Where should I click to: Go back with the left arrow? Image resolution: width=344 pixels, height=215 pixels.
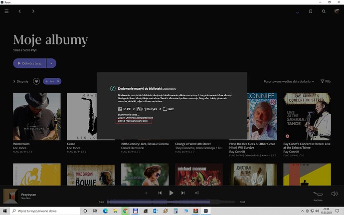tap(20, 11)
